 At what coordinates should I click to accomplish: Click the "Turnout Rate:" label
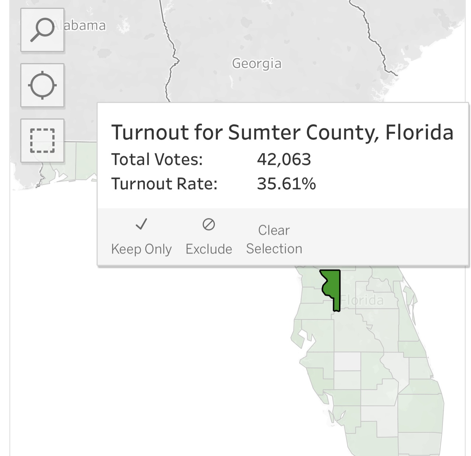[164, 184]
